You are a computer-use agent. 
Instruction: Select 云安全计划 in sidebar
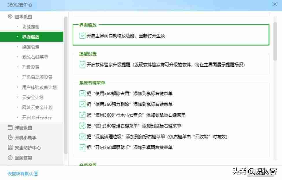pyautogui.click(x=33, y=97)
